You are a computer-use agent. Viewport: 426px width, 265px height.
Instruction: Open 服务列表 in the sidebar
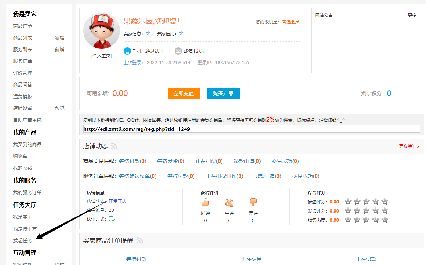click(22, 50)
